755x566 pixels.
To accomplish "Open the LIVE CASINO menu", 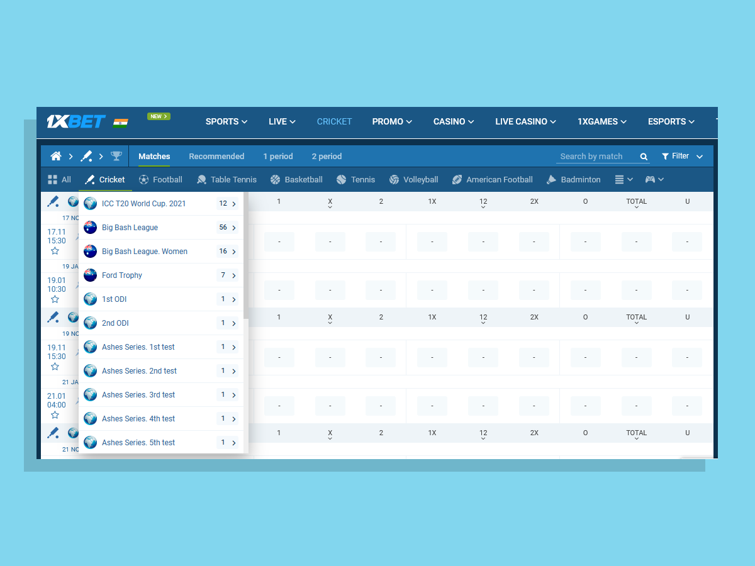I will [x=526, y=121].
